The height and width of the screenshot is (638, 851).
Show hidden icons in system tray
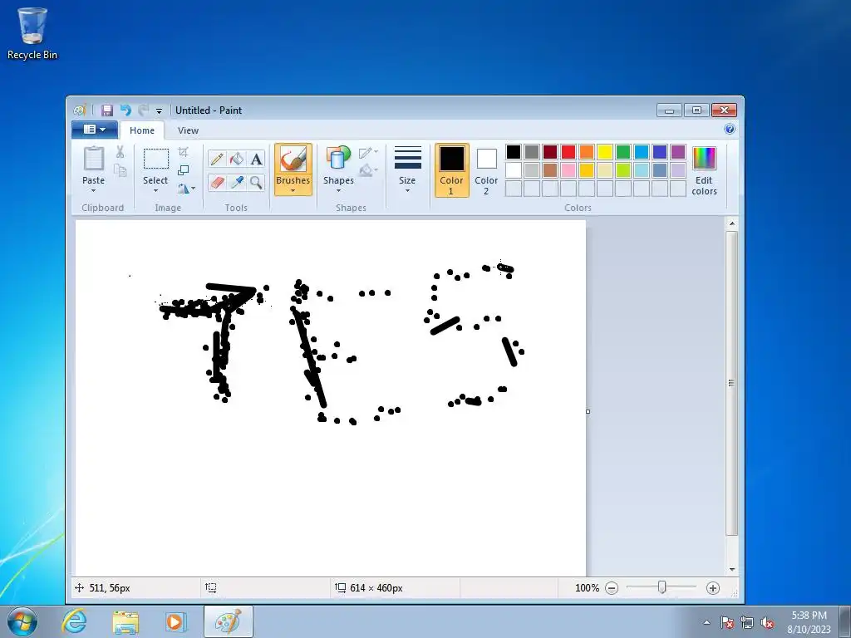pyautogui.click(x=706, y=622)
